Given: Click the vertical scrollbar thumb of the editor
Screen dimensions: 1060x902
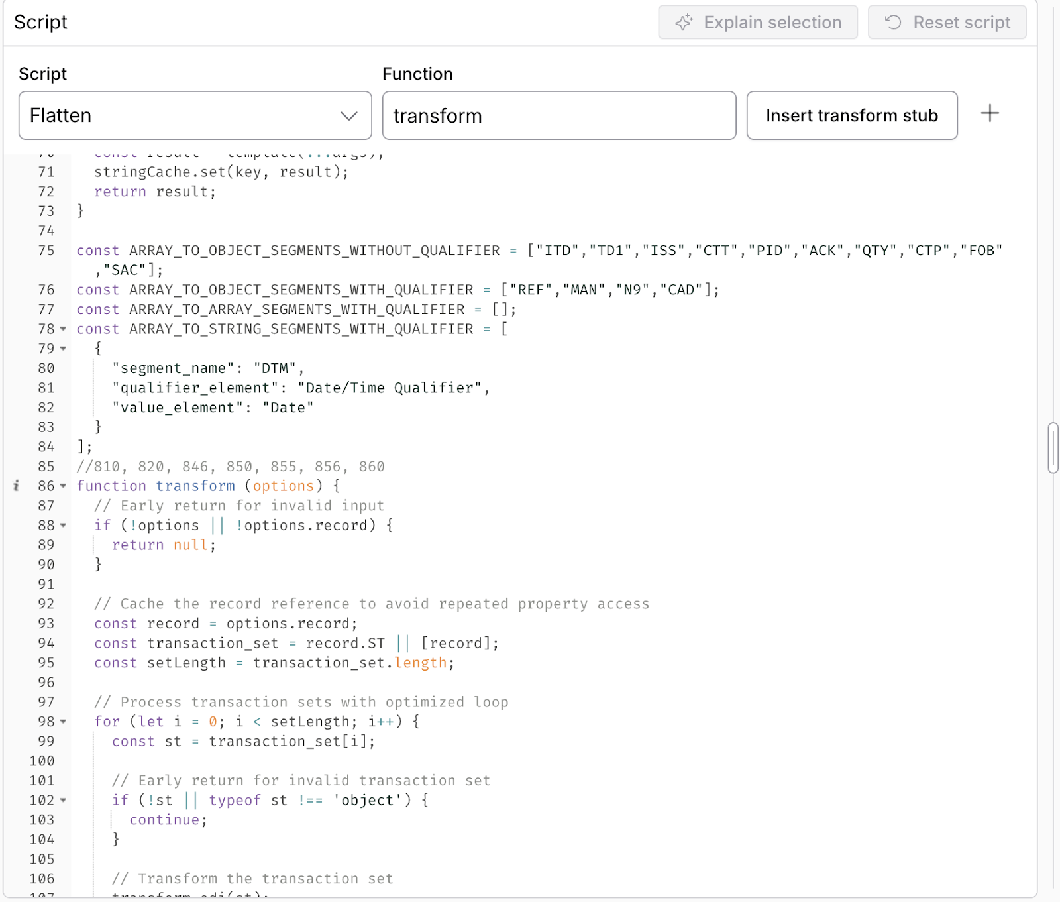Looking at the screenshot, I should tap(1053, 448).
